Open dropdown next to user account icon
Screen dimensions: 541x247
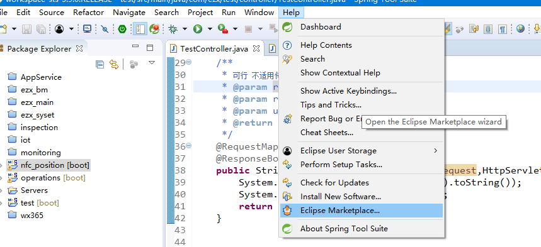tap(71, 30)
